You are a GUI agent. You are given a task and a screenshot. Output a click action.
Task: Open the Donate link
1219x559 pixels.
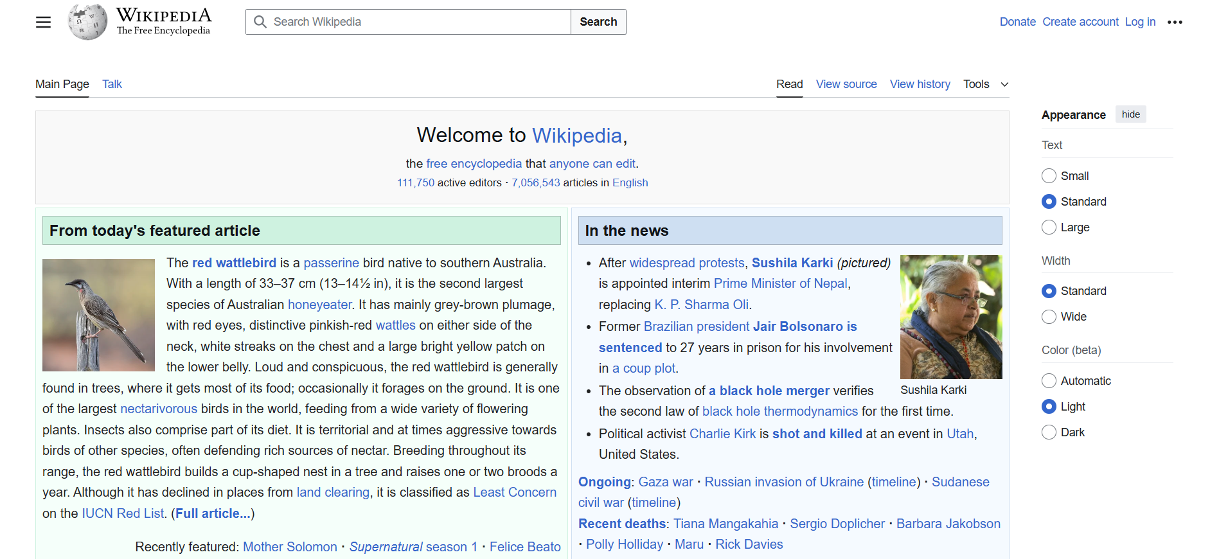(x=1017, y=22)
